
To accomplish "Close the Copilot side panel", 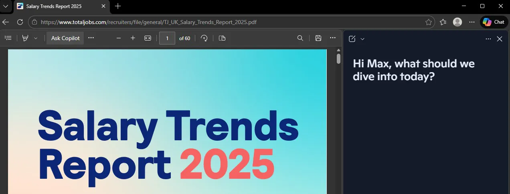I will (x=500, y=39).
